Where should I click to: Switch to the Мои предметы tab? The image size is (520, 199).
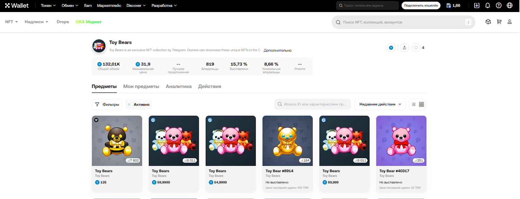click(x=141, y=86)
